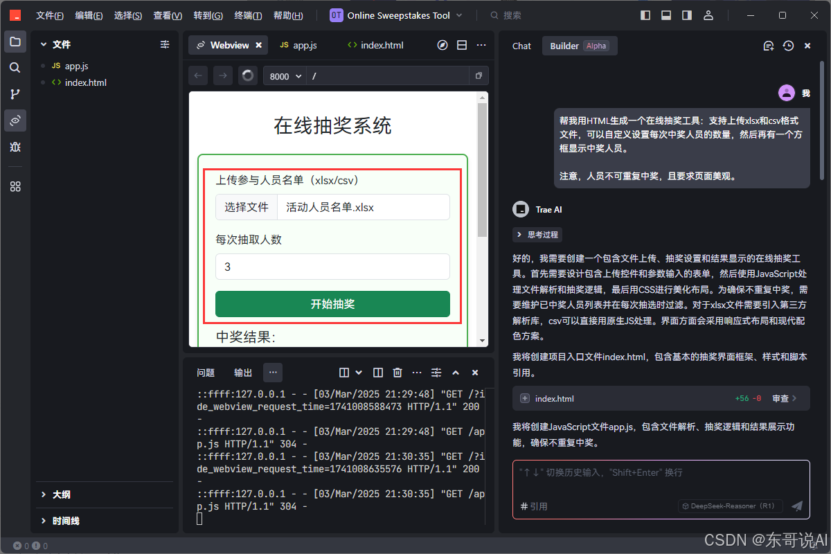
Task: Click the #引用 reference button
Action: 534,506
